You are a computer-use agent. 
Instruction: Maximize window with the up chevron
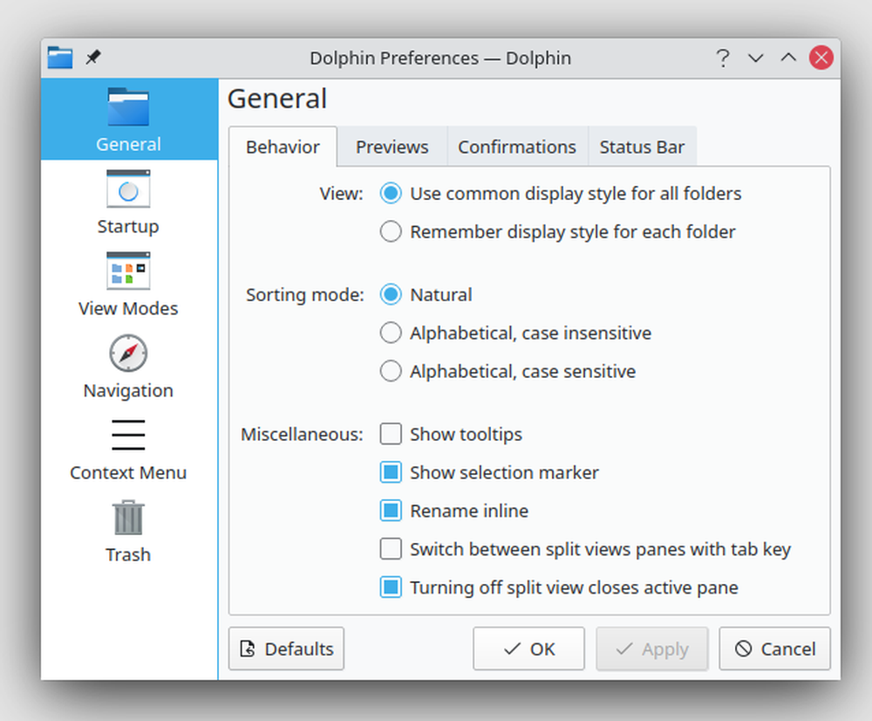788,58
